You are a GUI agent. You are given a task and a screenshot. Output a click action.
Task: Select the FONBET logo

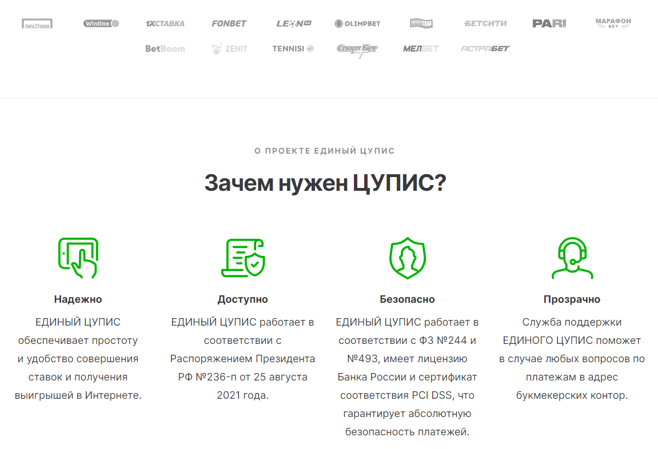[229, 23]
